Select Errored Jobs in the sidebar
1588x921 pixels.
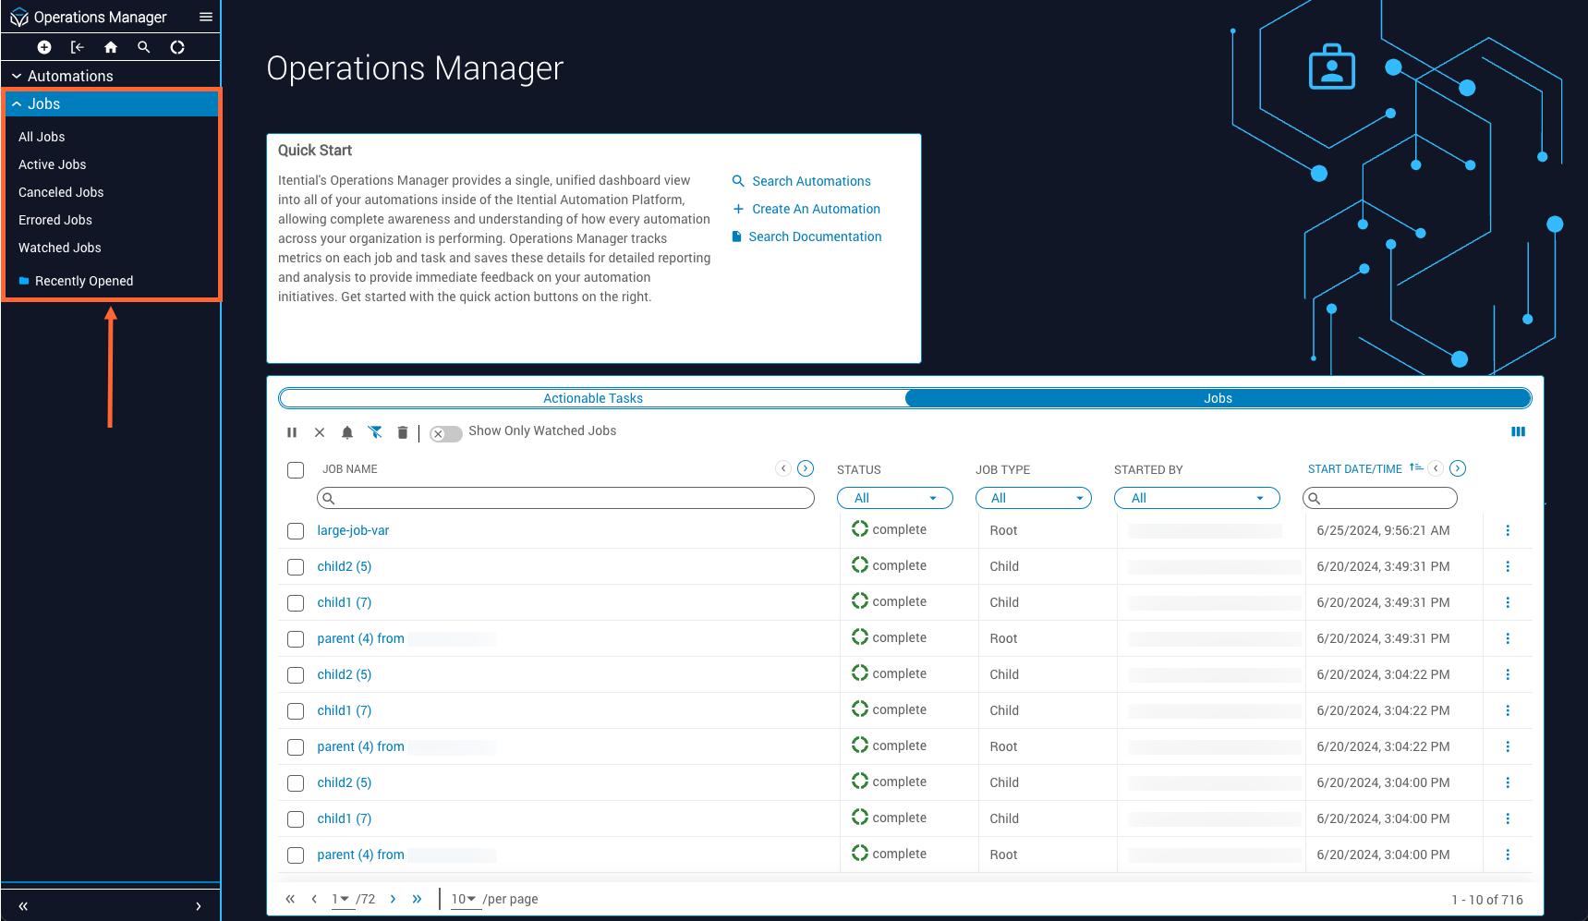click(55, 220)
